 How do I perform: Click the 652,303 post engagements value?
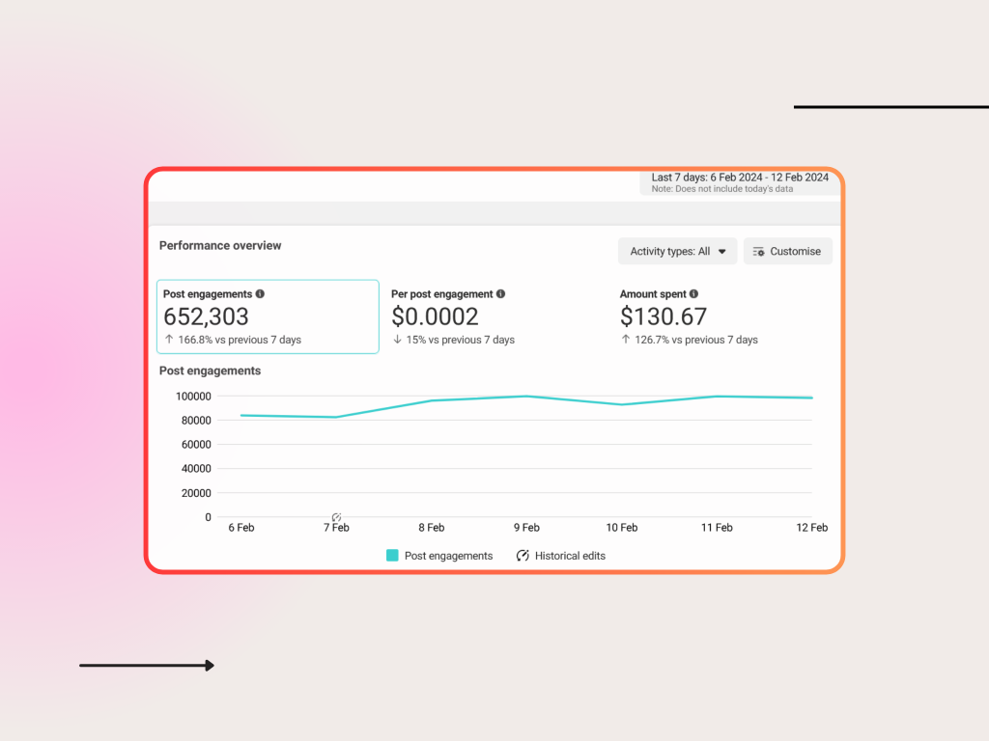(x=207, y=316)
